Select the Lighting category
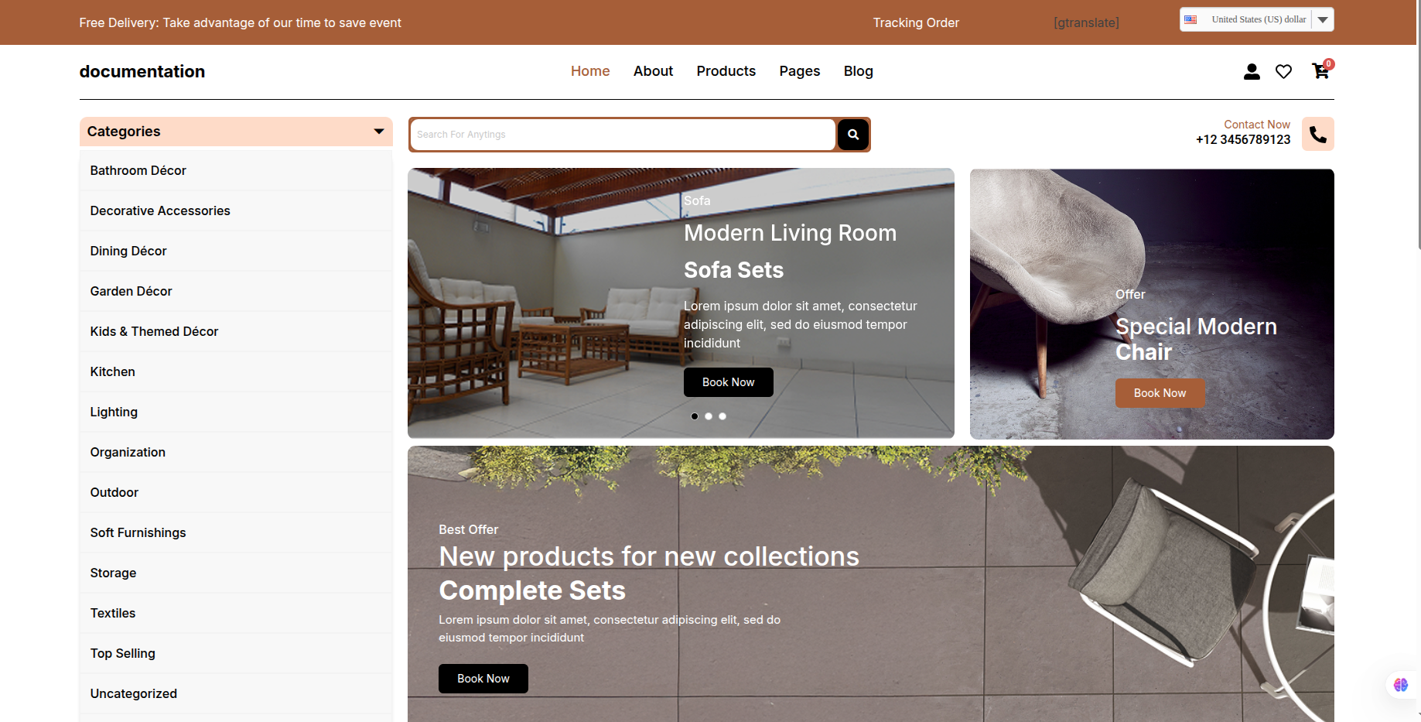 [114, 412]
